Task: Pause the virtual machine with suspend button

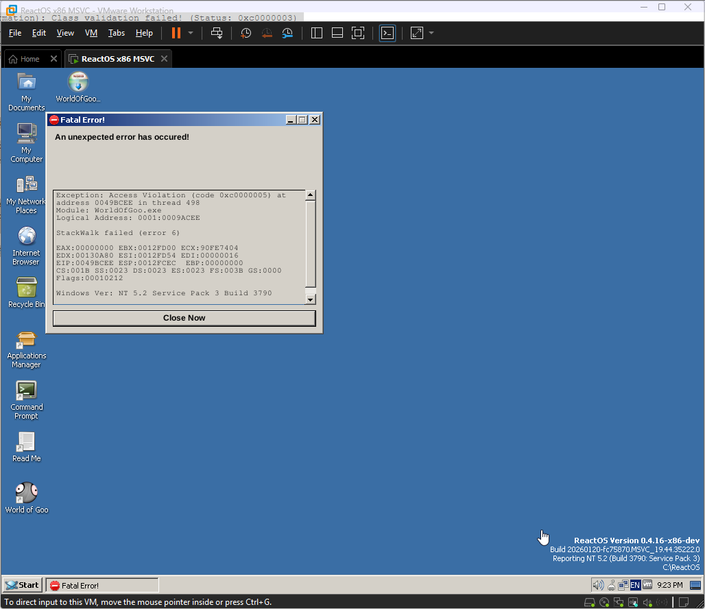Action: pos(176,33)
